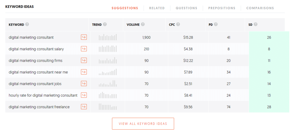Screen dimensions: 293x133
Task: Switch to the Questions tab
Action: 187,8
